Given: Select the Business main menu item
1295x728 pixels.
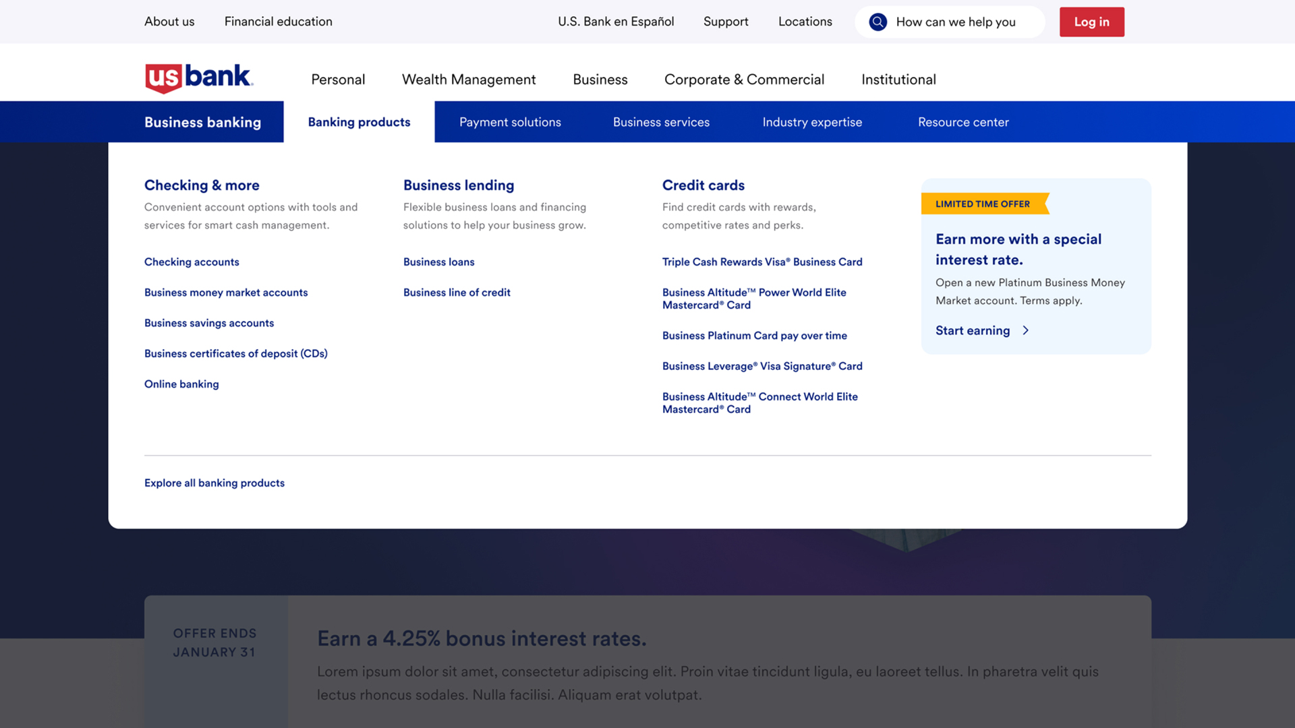Looking at the screenshot, I should [x=600, y=80].
